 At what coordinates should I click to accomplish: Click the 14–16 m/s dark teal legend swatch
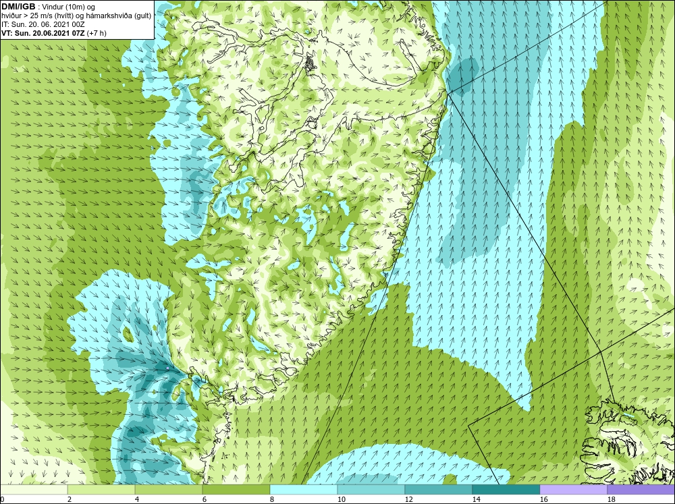click(506, 489)
